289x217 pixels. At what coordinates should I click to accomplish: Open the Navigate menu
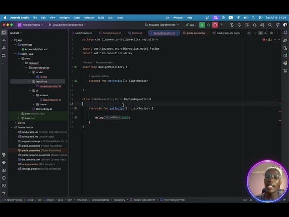click(x=65, y=18)
